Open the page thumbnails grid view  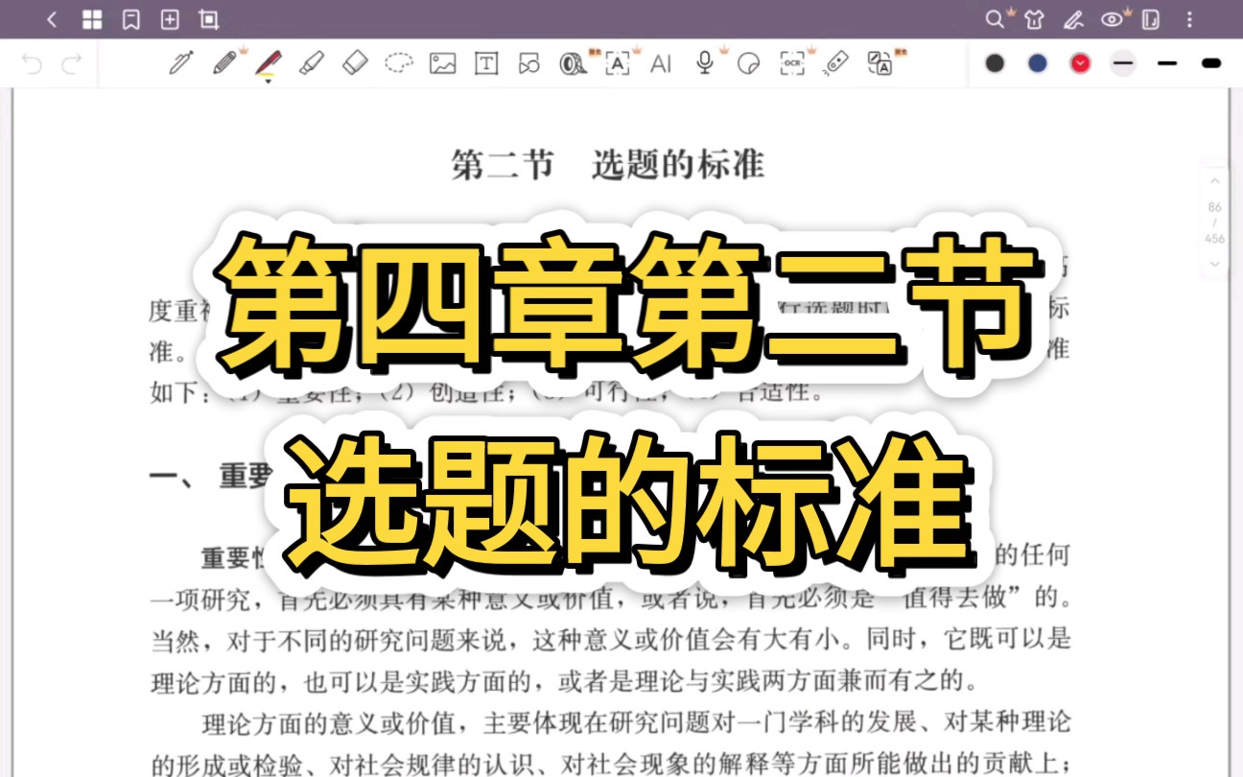[x=92, y=19]
